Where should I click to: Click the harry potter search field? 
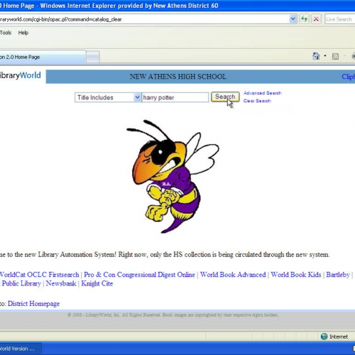[175, 97]
